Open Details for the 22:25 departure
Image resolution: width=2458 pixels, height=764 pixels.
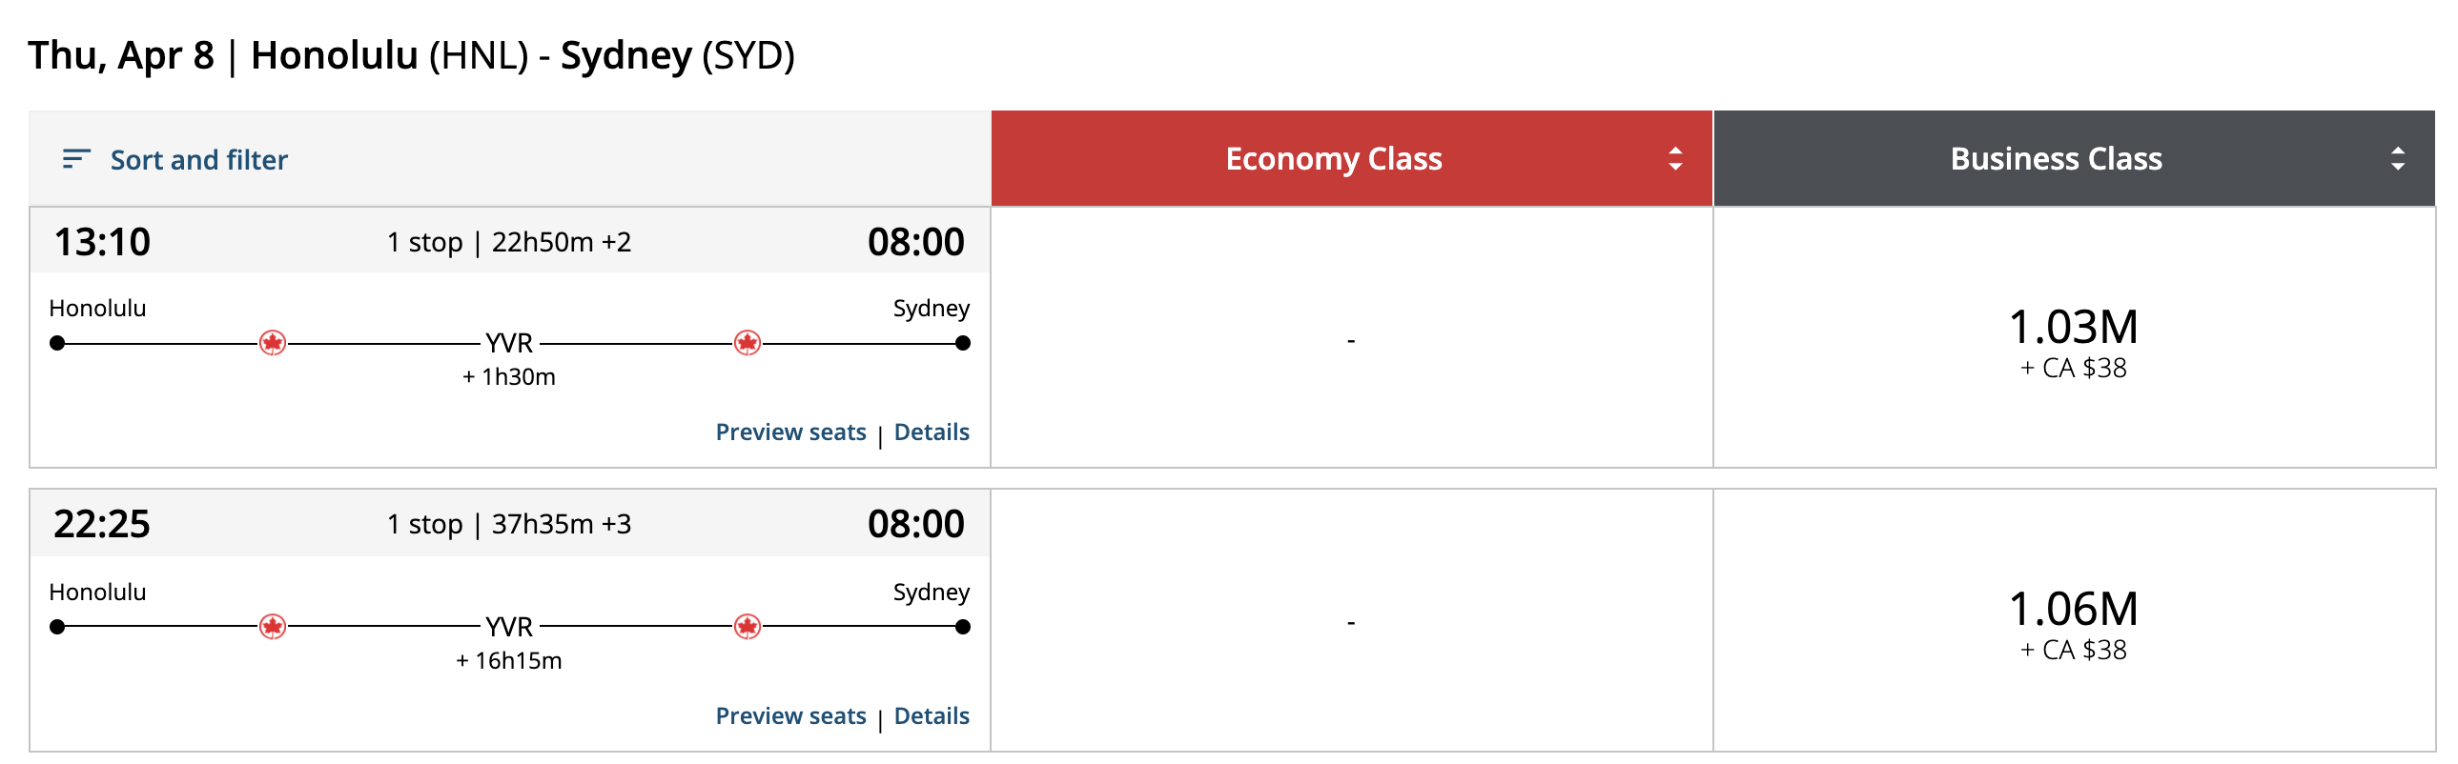(932, 715)
